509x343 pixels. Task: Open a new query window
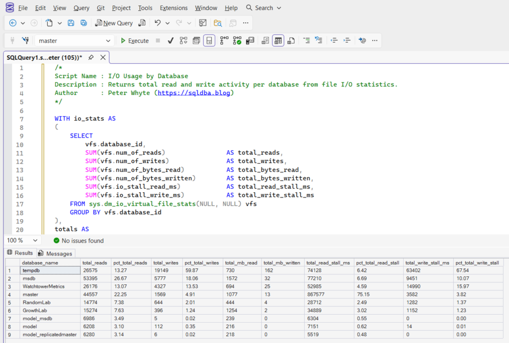[x=115, y=23]
